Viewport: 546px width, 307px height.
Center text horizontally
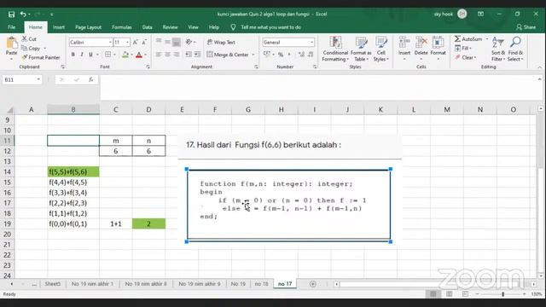point(167,55)
